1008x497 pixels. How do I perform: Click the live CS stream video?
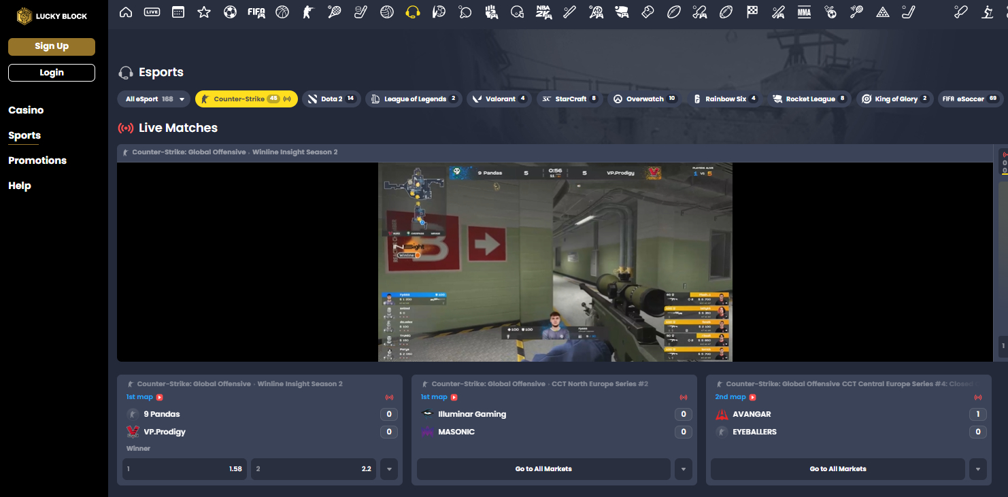555,262
